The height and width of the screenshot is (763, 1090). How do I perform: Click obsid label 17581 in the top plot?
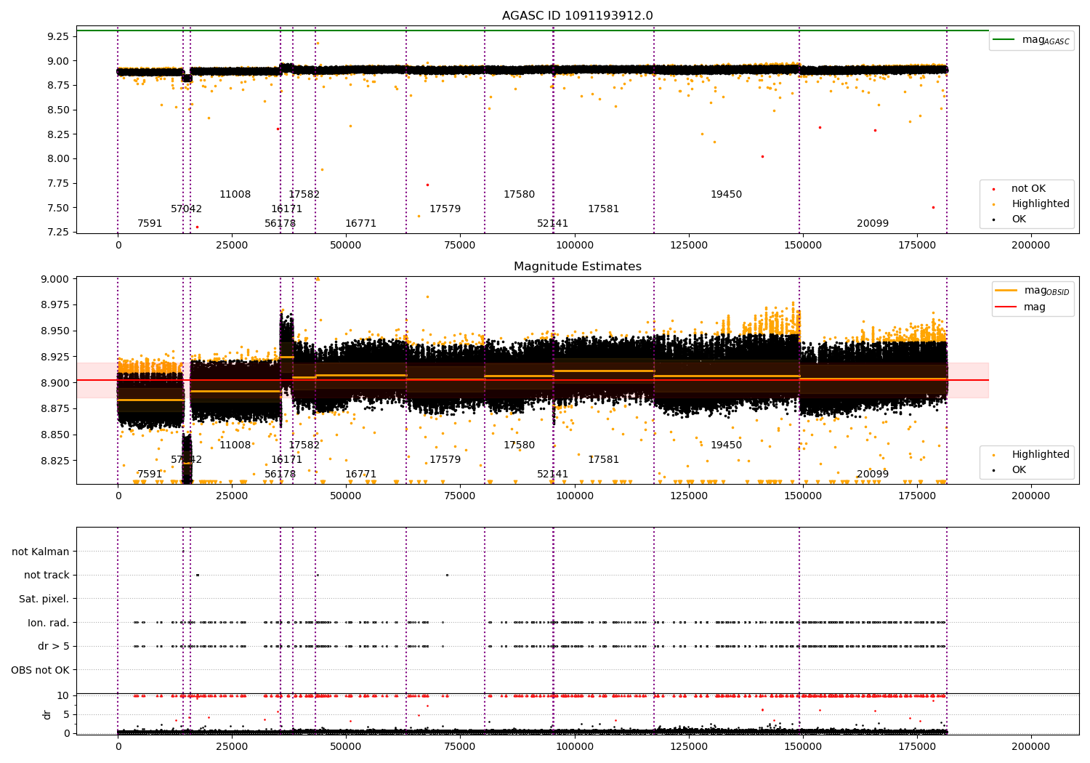click(x=604, y=209)
